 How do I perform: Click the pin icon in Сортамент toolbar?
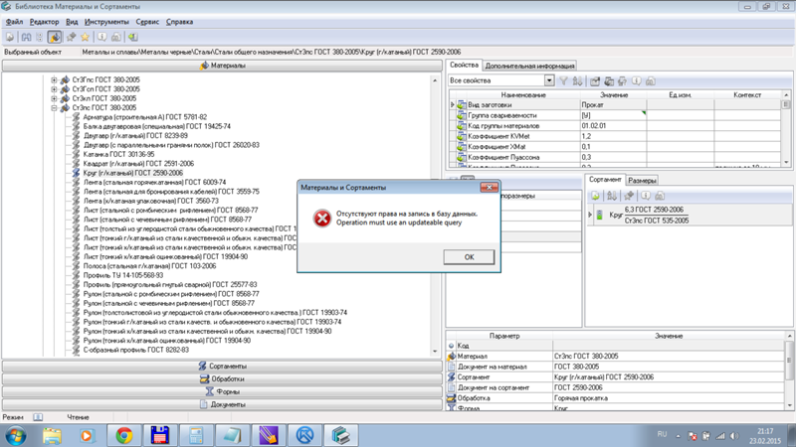coord(629,196)
